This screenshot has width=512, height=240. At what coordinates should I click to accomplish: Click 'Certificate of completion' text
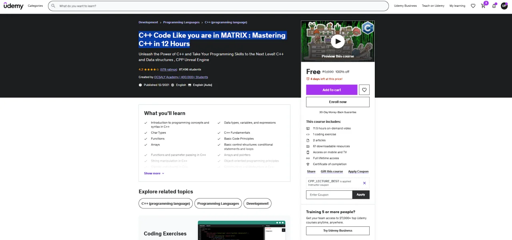pyautogui.click(x=330, y=164)
